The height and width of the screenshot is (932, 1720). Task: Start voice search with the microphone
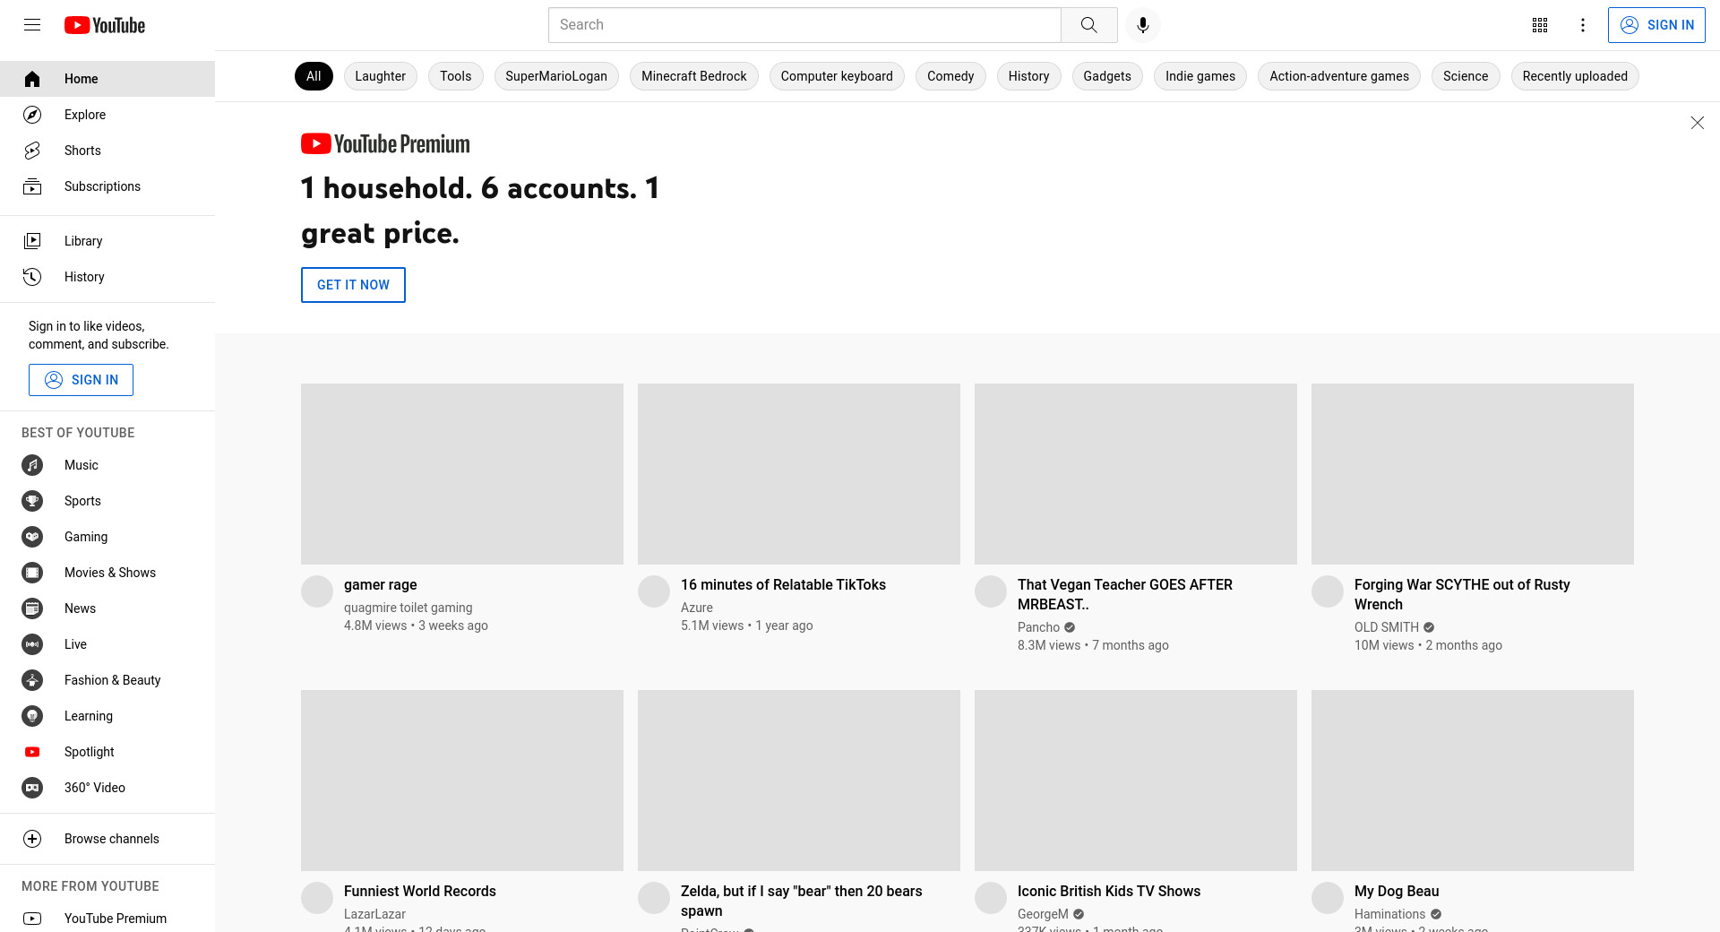click(1143, 25)
